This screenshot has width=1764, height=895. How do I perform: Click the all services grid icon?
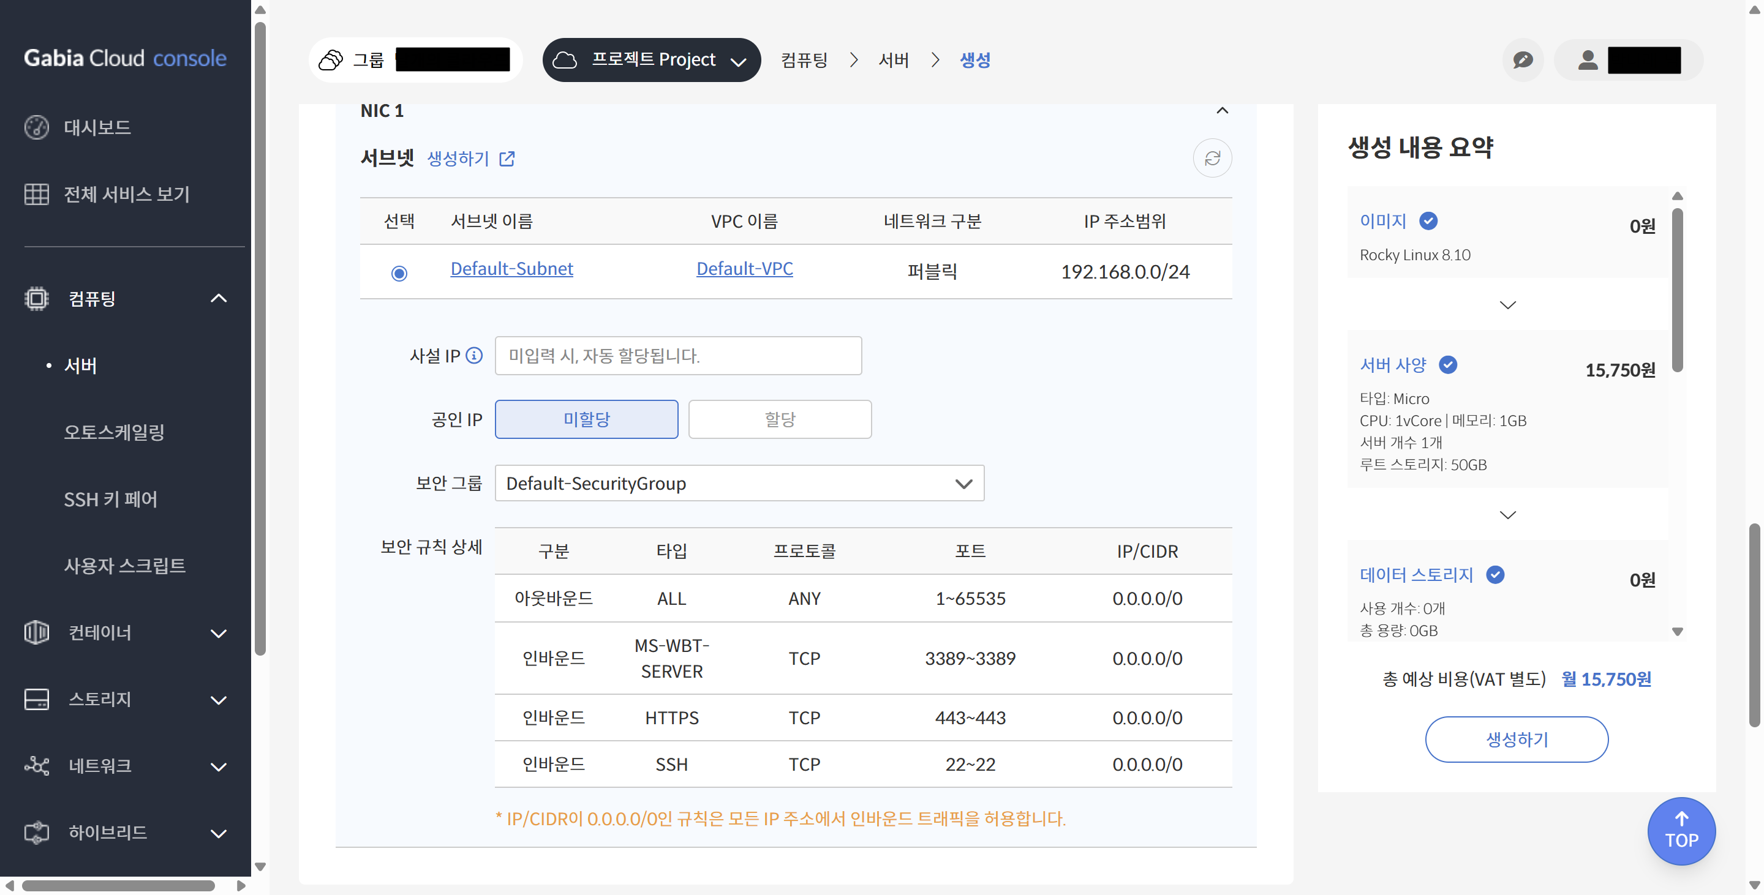click(36, 194)
